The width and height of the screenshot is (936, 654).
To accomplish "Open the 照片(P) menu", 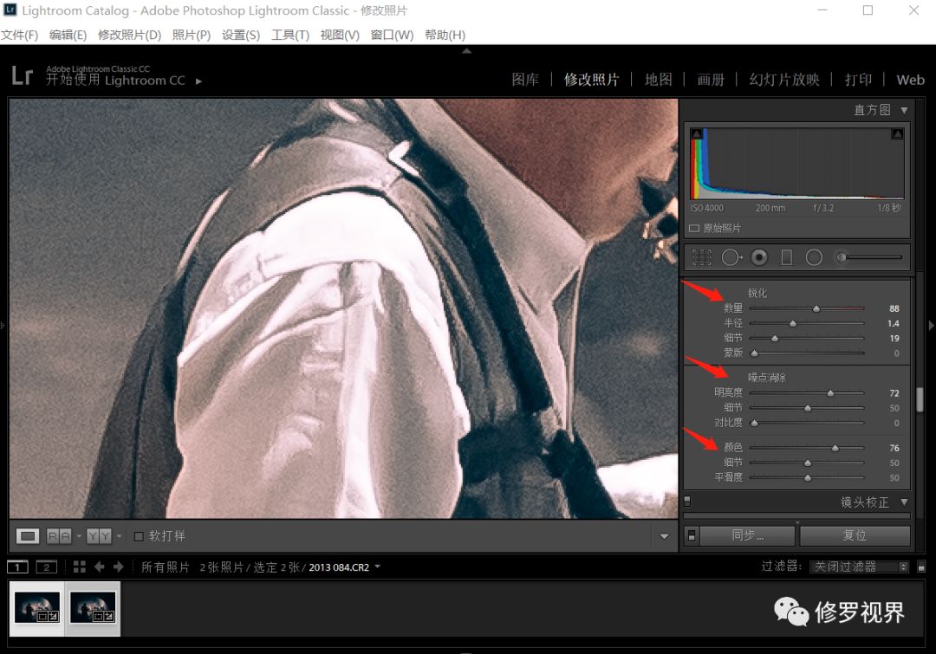I will point(192,35).
